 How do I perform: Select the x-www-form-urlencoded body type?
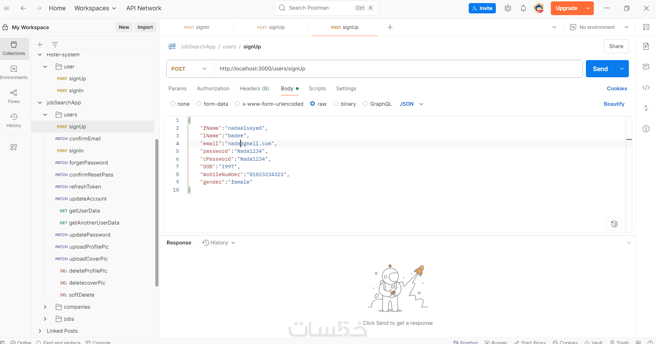click(237, 104)
